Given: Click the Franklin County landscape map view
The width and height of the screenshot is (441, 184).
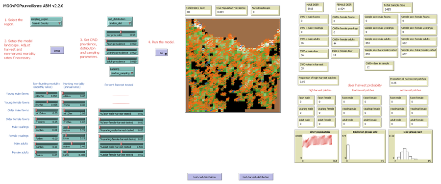Looking at the screenshot, I should tap(233, 65).
